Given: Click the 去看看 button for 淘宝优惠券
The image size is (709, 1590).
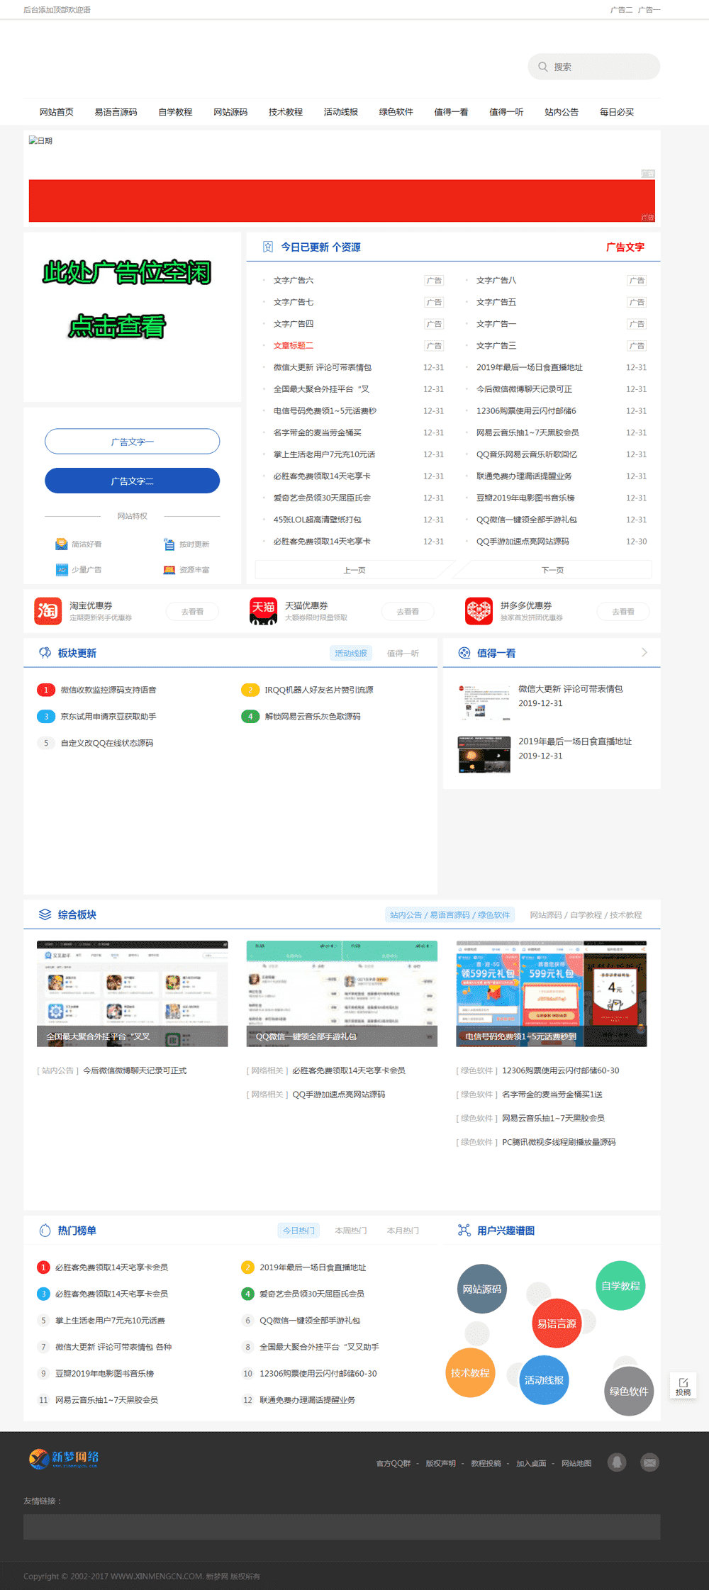Looking at the screenshot, I should tap(192, 611).
